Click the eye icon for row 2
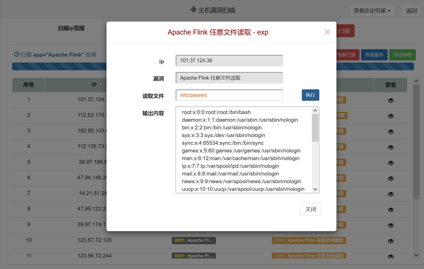 (x=391, y=116)
